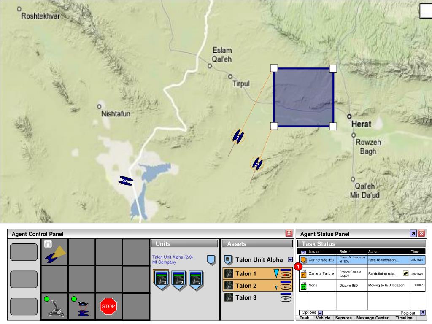Expand the Options arrow in status panel
Screen dimensions: 432x324
tap(320, 313)
